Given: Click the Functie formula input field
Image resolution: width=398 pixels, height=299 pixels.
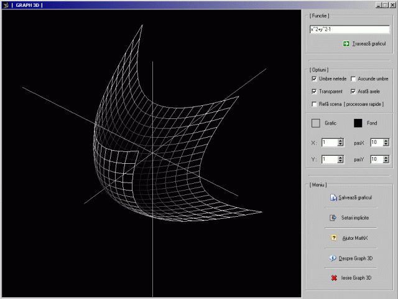Looking at the screenshot, I should 349,29.
